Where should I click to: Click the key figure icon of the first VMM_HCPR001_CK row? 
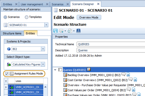point(11,87)
